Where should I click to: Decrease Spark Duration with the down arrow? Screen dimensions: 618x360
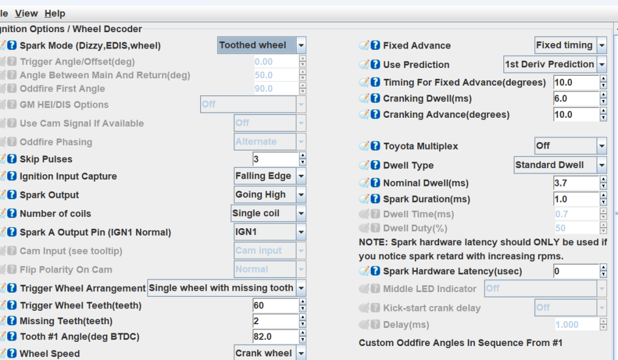[x=603, y=202]
